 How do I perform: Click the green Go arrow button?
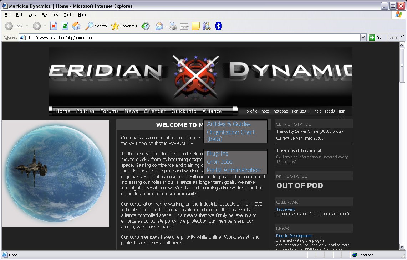(372, 37)
